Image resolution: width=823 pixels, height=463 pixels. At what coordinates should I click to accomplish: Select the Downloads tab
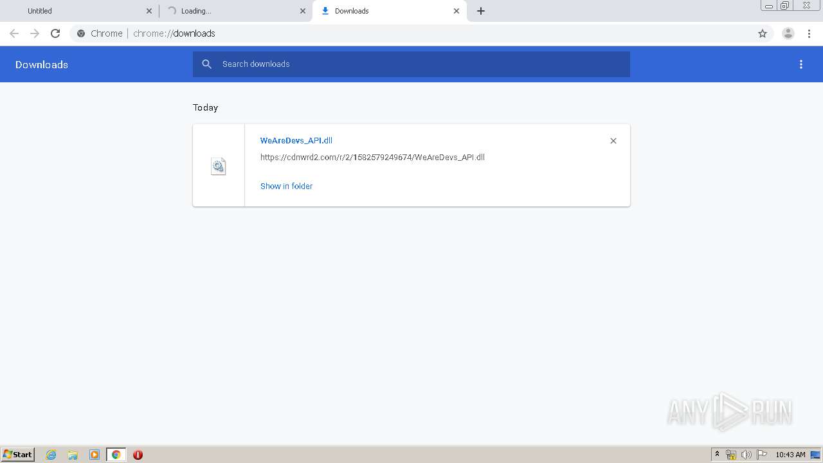390,11
